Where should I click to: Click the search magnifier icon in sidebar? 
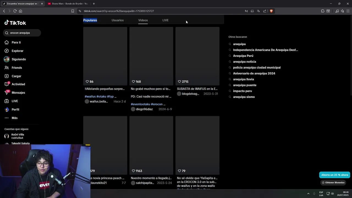tap(7, 33)
